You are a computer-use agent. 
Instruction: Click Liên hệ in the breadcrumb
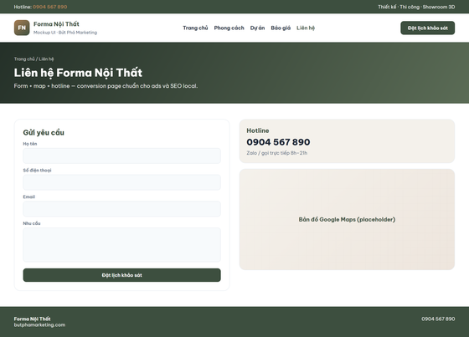pos(46,59)
